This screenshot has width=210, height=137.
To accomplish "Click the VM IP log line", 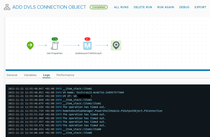I will (x=50, y=96).
